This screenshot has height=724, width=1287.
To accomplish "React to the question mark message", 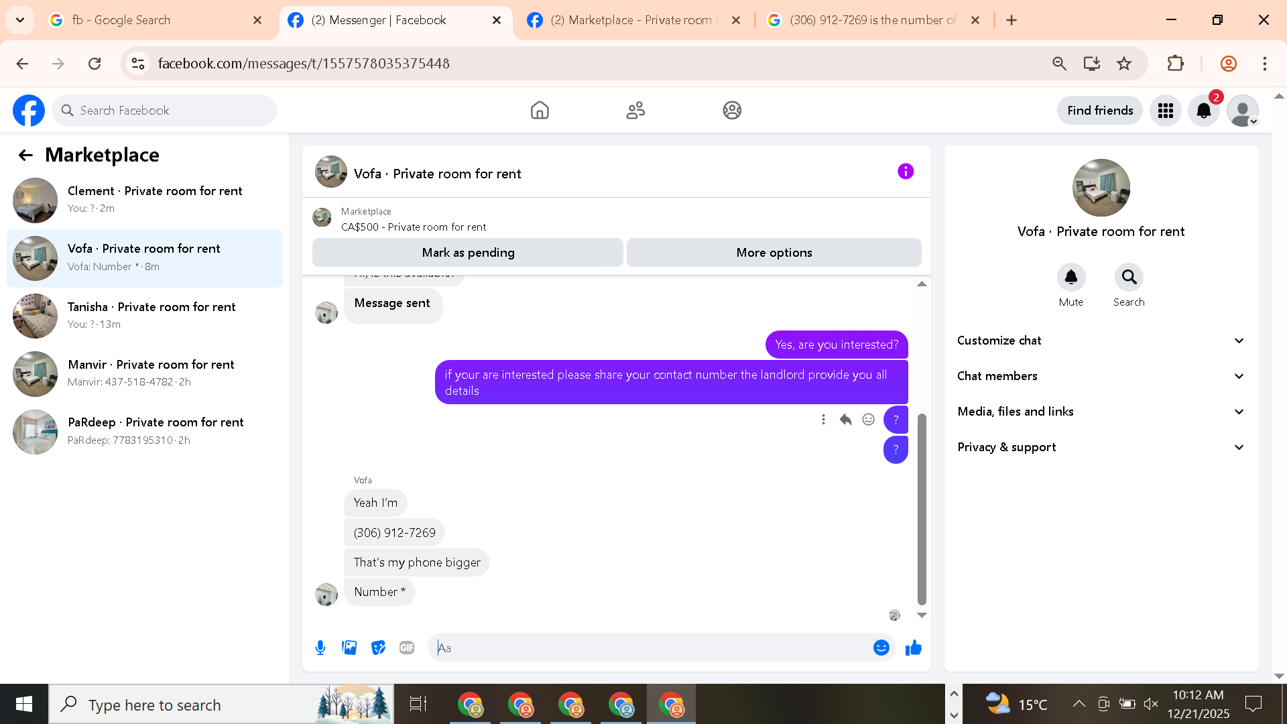I will click(869, 420).
